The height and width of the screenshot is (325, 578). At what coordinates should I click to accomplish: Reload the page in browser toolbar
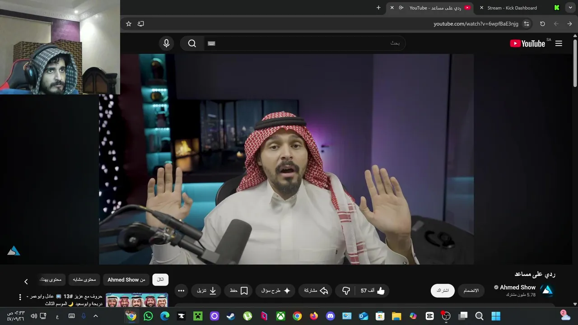pyautogui.click(x=542, y=23)
